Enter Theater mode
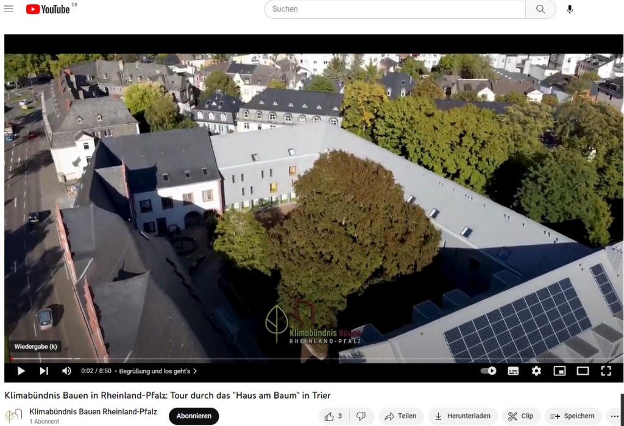 583,369
